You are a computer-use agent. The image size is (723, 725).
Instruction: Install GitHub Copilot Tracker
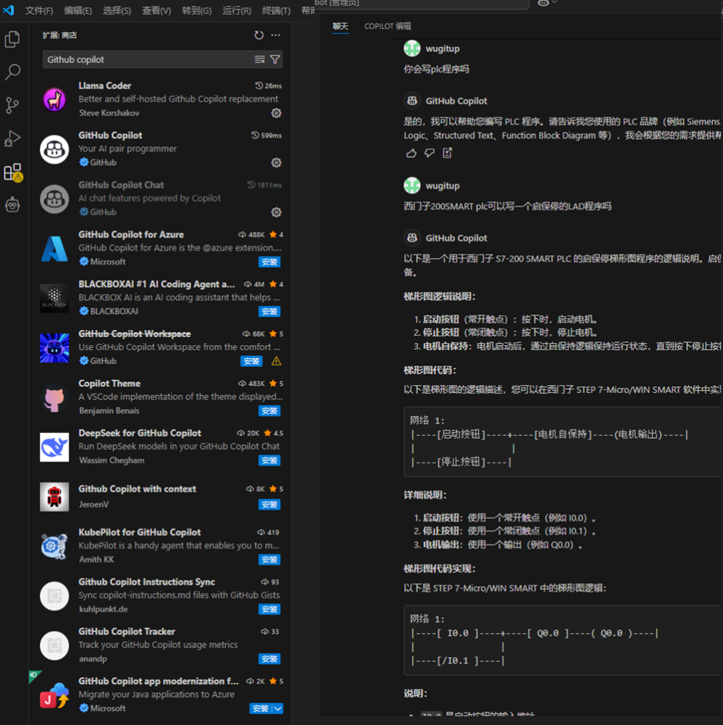[269, 659]
